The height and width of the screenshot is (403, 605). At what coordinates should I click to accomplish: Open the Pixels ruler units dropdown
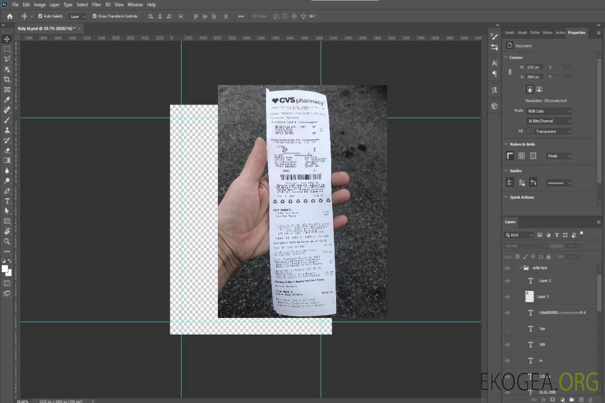559,156
